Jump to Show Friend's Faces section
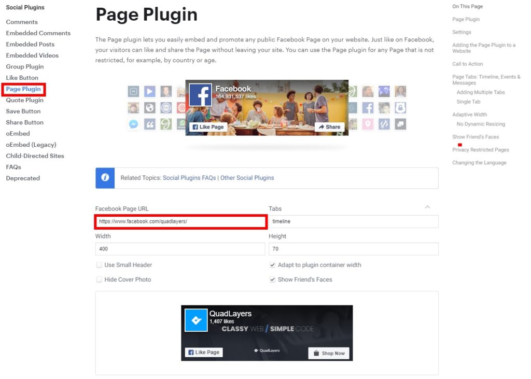The height and width of the screenshot is (379, 531). coord(476,137)
